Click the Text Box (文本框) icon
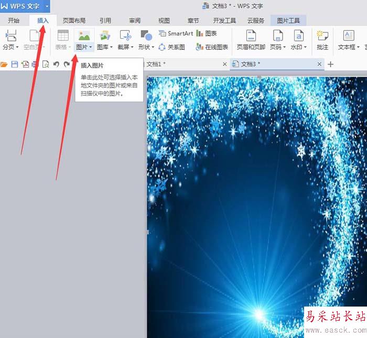The image size is (367, 338). tap(349, 36)
